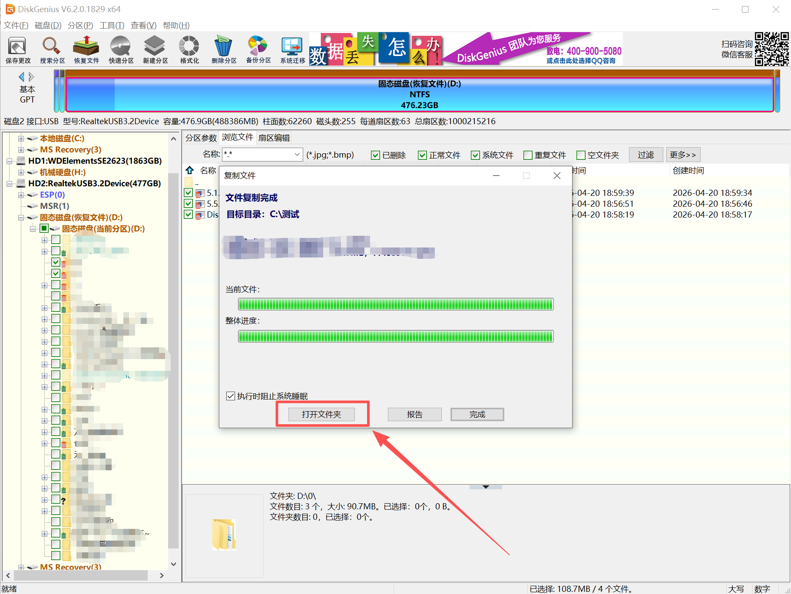Open the 分区(P) menu
This screenshot has height=594, width=791.
pyautogui.click(x=80, y=25)
